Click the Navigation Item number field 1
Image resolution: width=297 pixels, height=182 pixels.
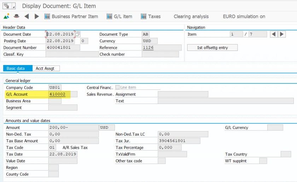point(236,34)
